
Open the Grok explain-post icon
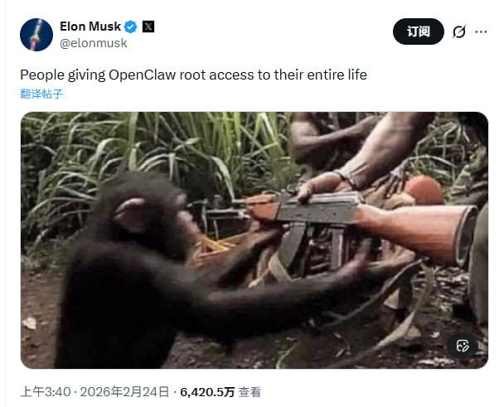(x=459, y=31)
